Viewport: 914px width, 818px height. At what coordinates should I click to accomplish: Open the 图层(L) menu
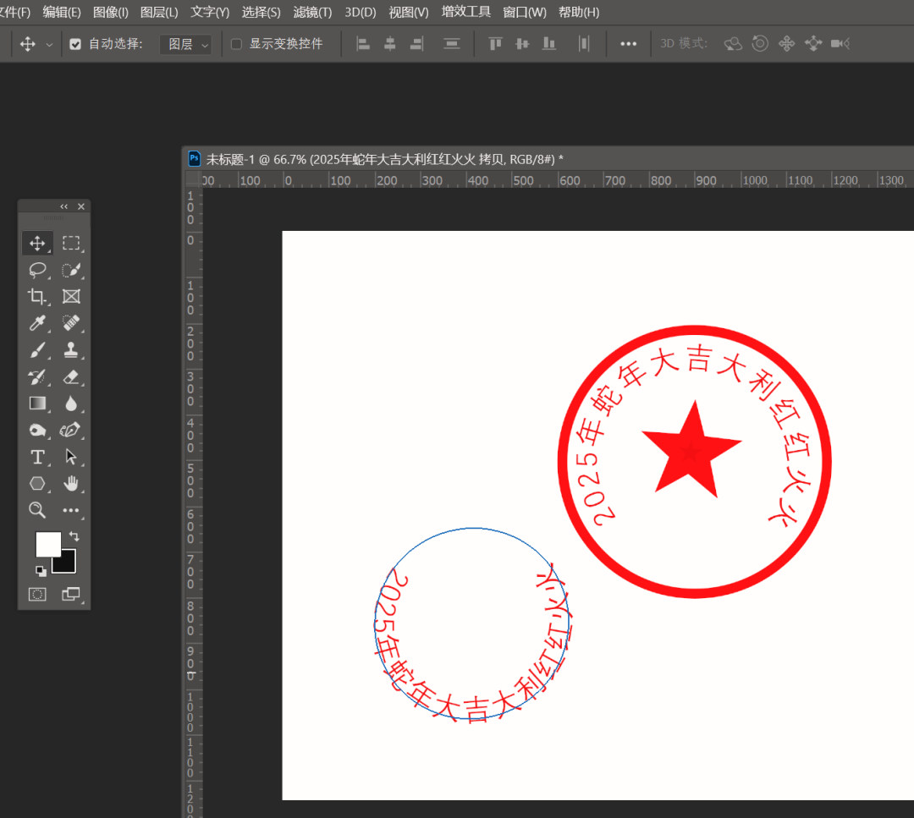159,12
